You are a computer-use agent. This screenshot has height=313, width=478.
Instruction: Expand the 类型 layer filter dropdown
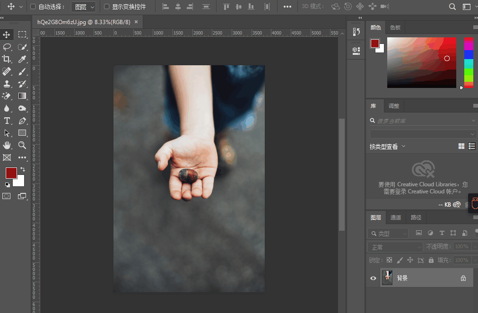388,233
